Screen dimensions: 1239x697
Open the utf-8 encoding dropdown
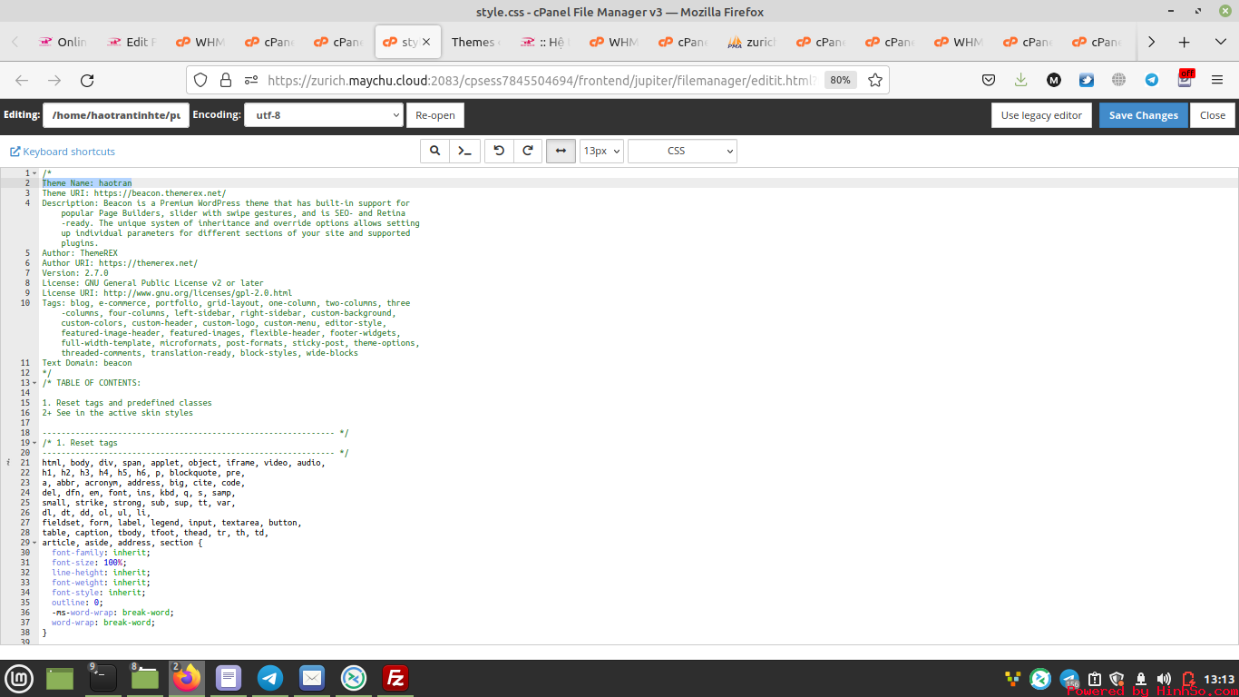coord(324,115)
